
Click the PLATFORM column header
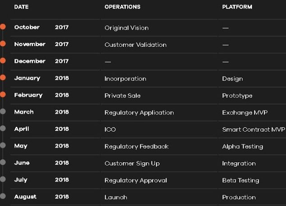click(x=237, y=7)
